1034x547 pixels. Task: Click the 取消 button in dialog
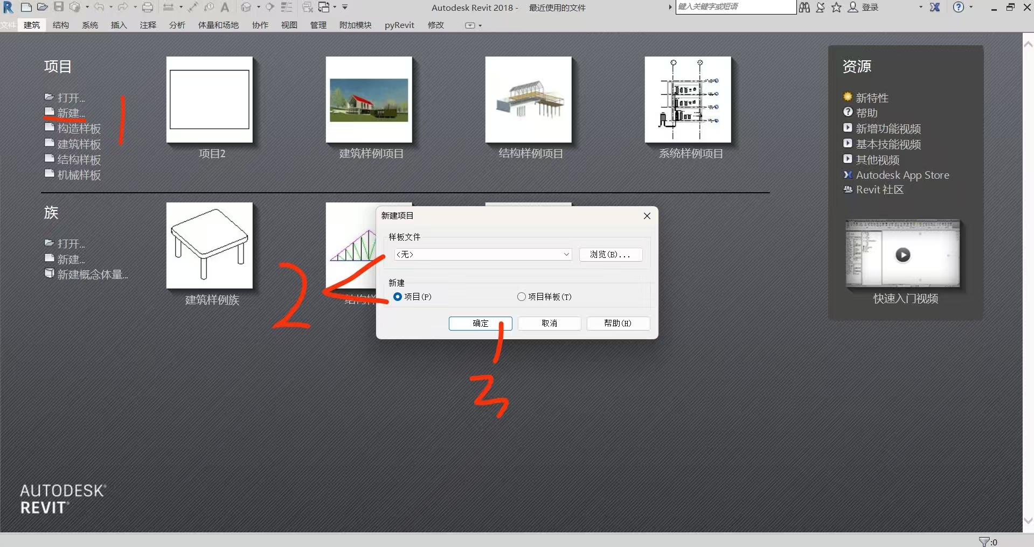550,323
